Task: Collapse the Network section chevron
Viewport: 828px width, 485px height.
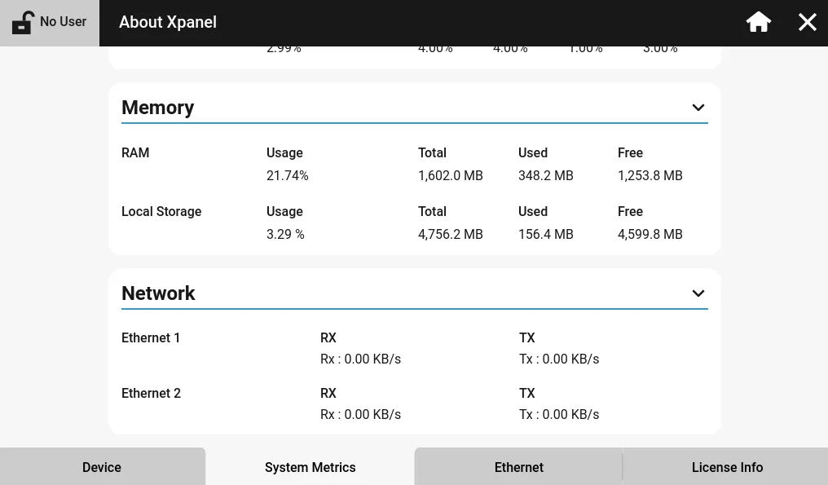Action: (x=698, y=293)
